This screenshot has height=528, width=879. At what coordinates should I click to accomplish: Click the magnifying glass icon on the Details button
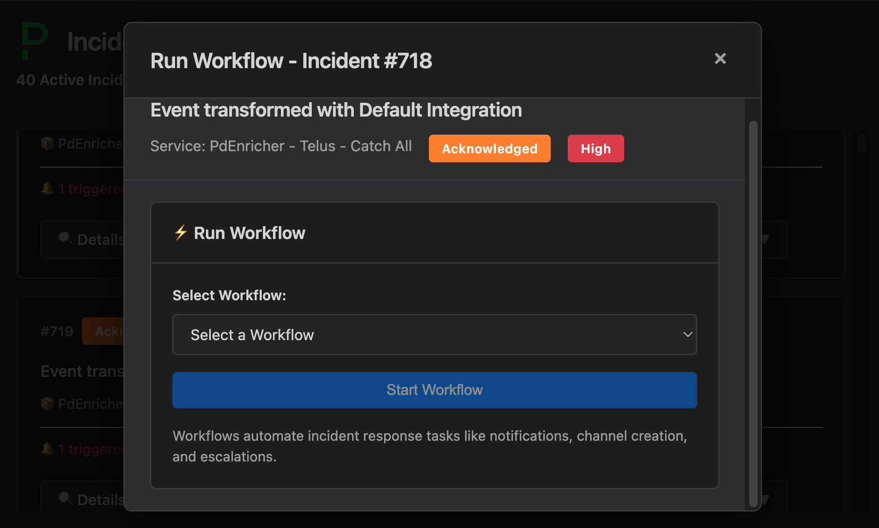[65, 239]
